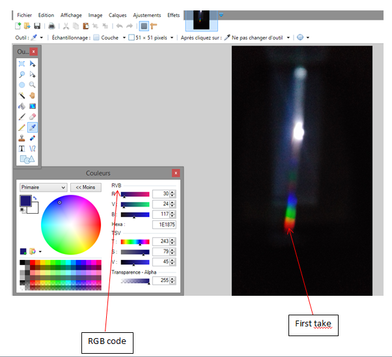Open the Edition menu
Screen dimensions: 392x357
coord(46,15)
